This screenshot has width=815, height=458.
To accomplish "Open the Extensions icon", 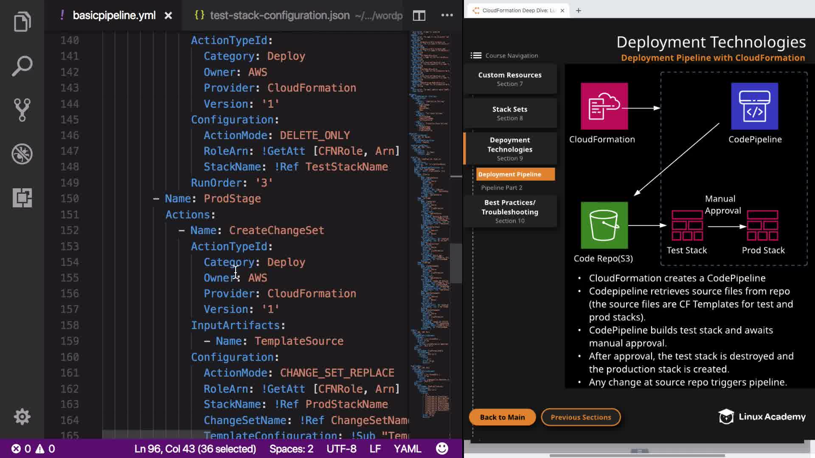I will 22,198.
